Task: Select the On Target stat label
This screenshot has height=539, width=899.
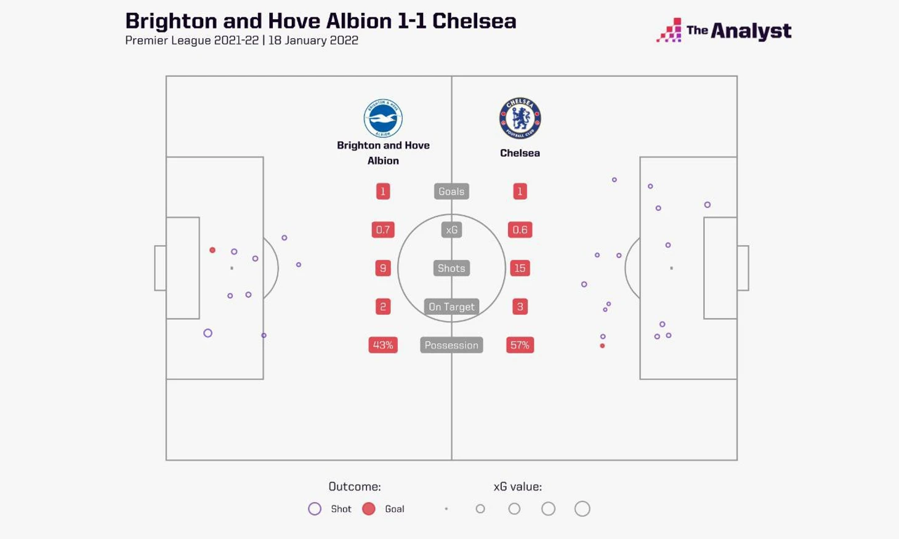Action: [451, 306]
